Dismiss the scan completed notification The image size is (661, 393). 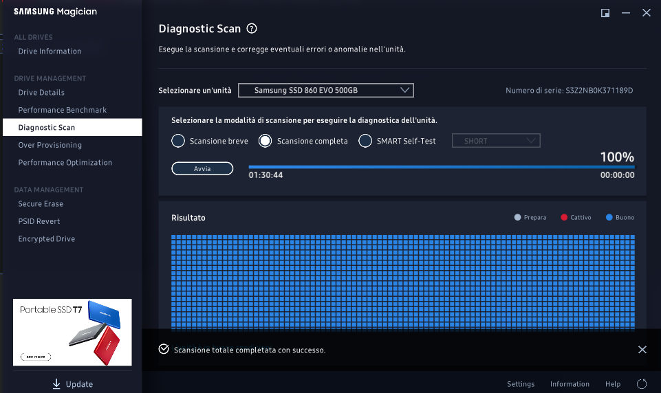tap(642, 350)
